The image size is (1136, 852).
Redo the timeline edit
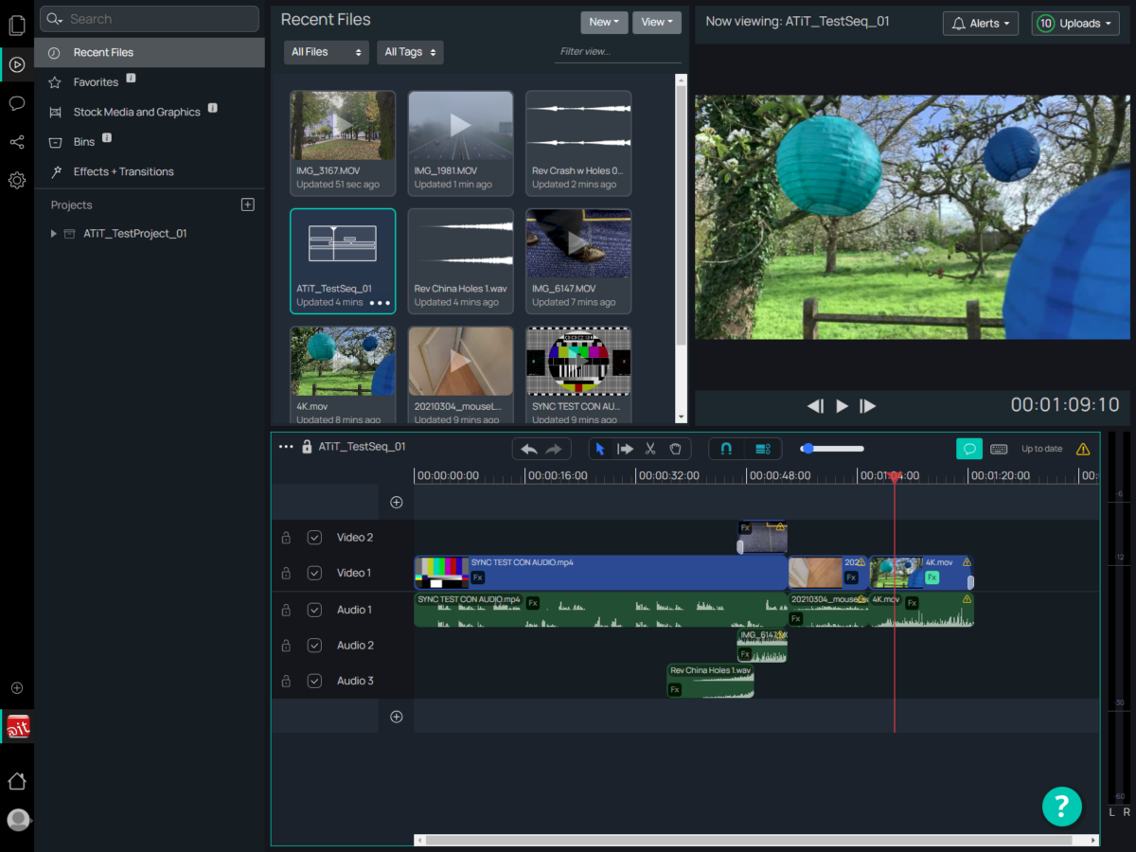click(x=555, y=449)
